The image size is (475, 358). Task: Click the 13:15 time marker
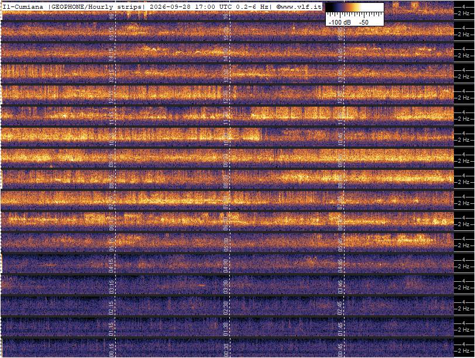112,76
